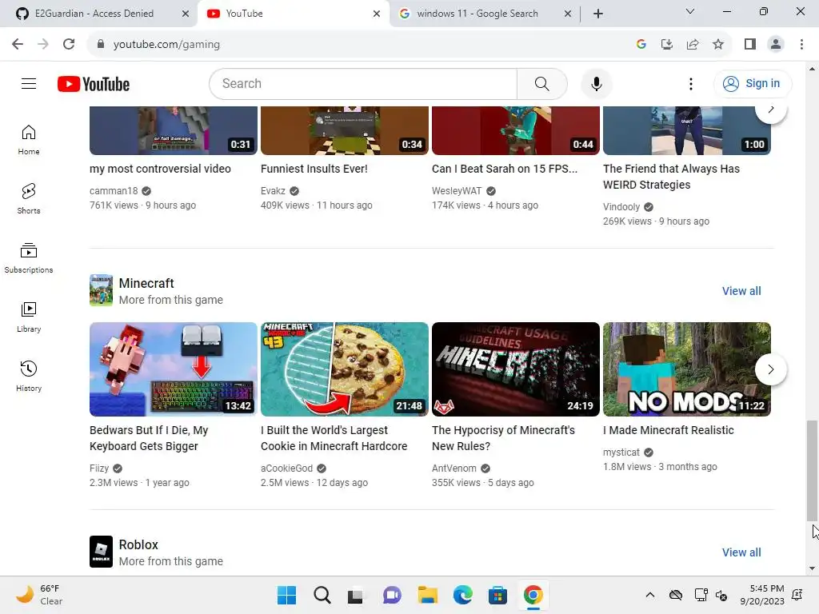
Task: Open channel AntVenom
Action: [x=454, y=468]
